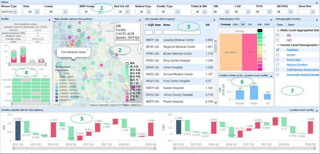Open the Disease Type dropdown
320x154 pixels.
(x=15, y=12)
